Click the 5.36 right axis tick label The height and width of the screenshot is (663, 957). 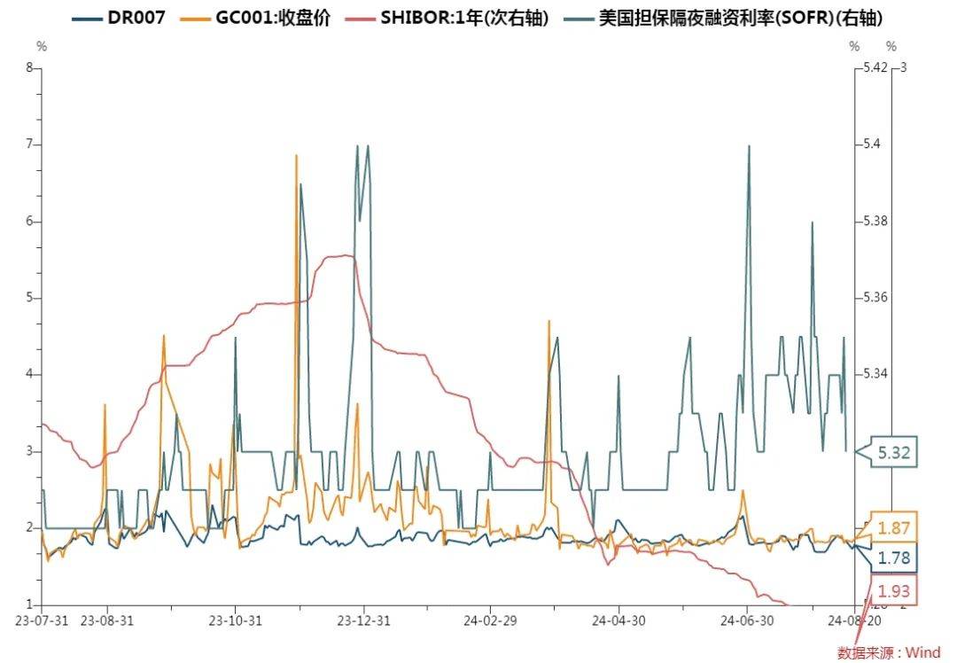pos(875,298)
